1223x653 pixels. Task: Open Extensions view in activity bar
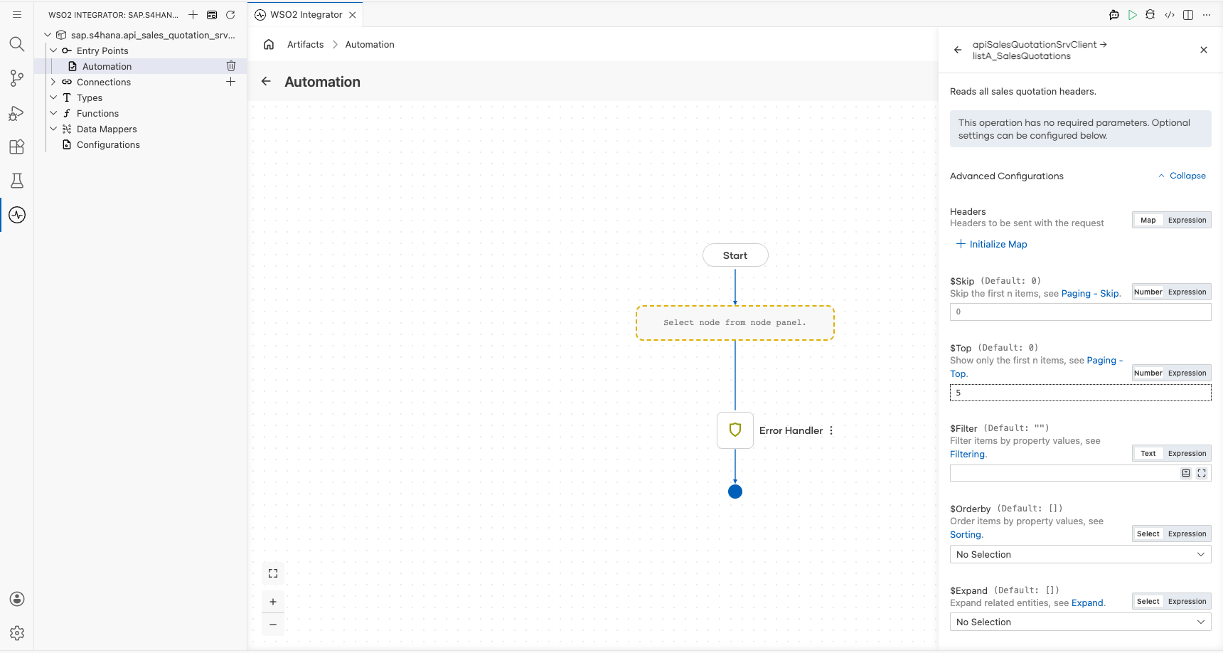17,147
